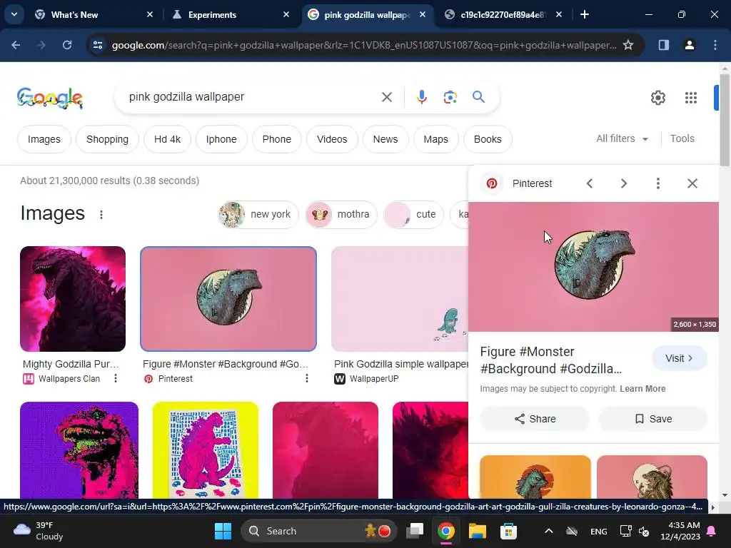Filter results by Shopping
The width and height of the screenshot is (731, 548).
point(107,139)
